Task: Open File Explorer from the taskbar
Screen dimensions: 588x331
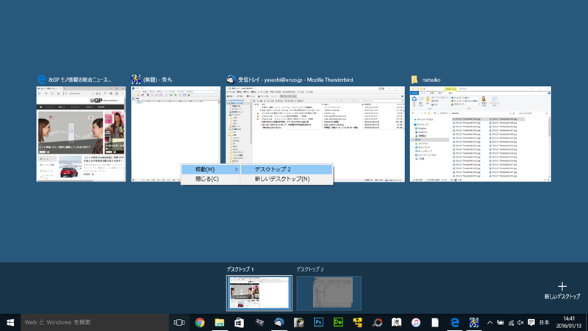Action: [219, 322]
